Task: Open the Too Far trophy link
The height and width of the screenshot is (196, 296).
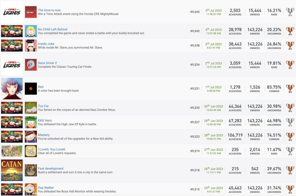Action: coord(43,106)
